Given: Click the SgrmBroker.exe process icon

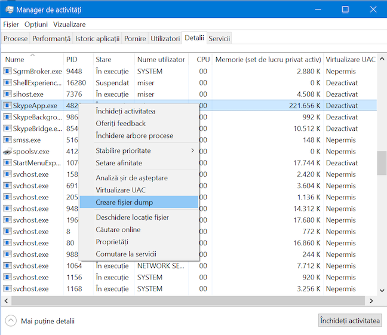Looking at the screenshot, I should 7,71.
